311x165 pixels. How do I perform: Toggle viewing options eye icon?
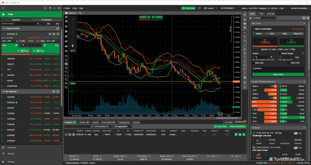point(66,46)
